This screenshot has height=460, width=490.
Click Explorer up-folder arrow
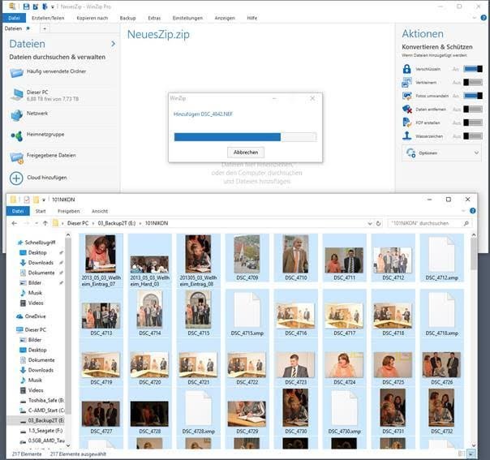coord(45,223)
